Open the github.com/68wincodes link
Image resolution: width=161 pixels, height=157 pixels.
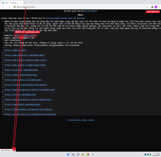click(20, 95)
